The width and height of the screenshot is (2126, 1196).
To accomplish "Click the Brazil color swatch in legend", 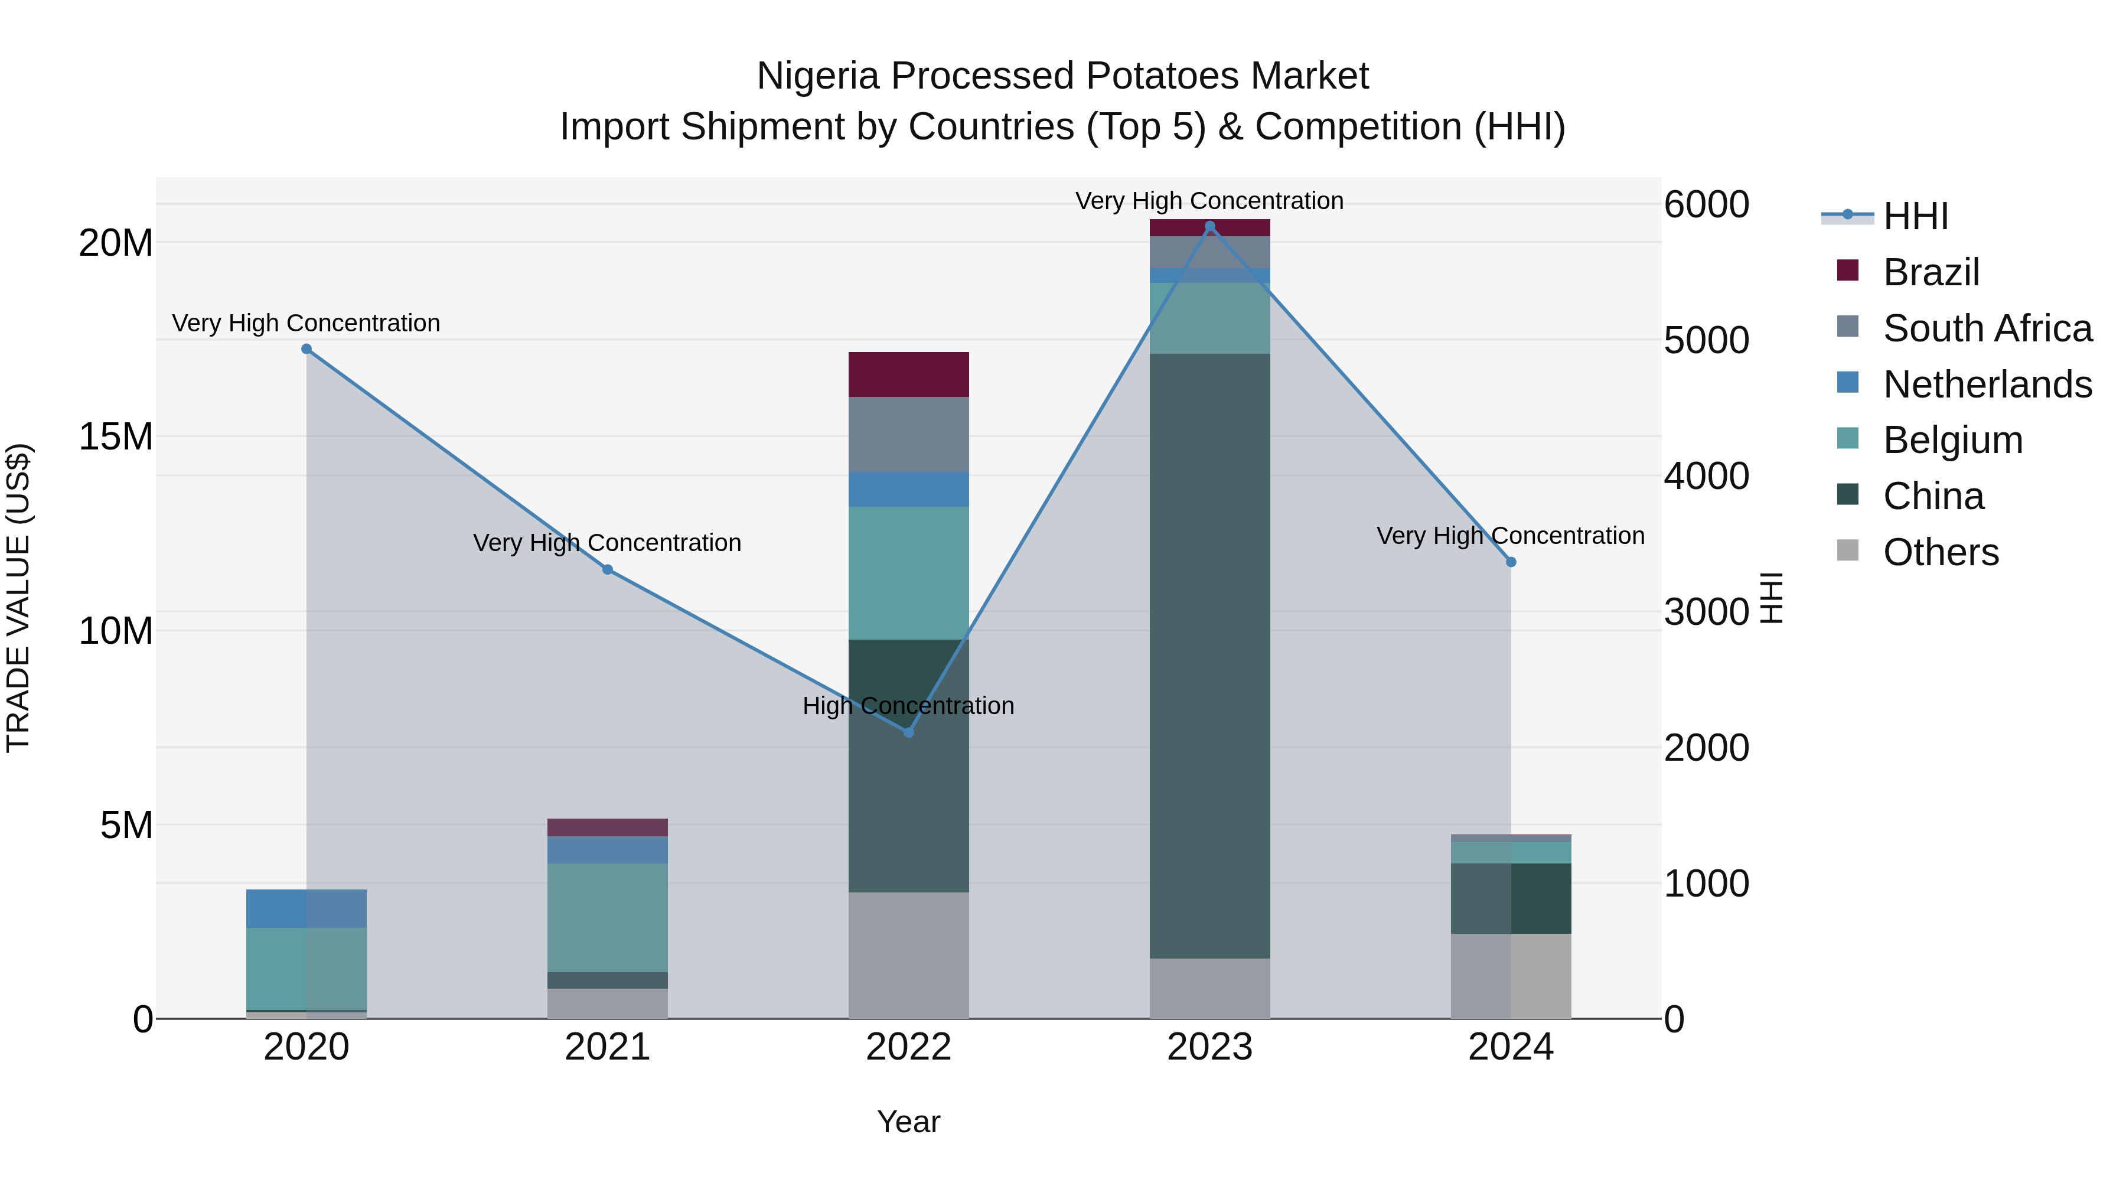I will tap(1848, 271).
